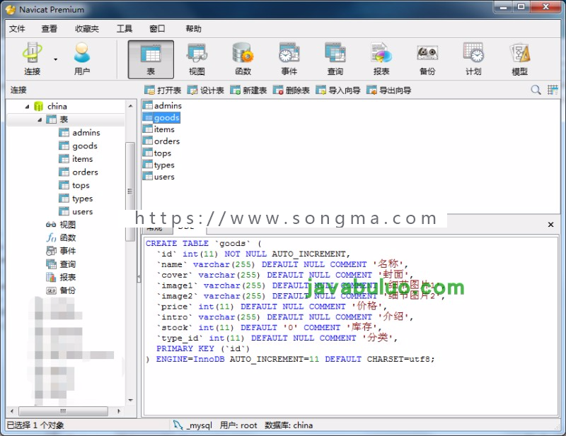The width and height of the screenshot is (566, 436).
Task: Launch the Import Wizard (导入向导)
Action: 338,90
